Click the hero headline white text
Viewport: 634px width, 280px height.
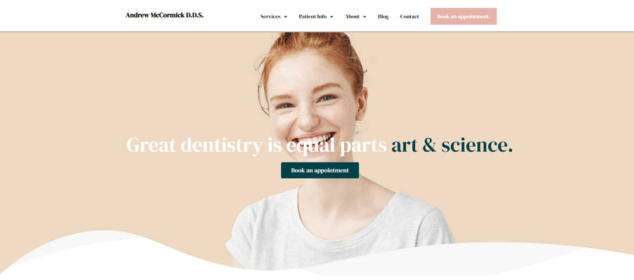(256, 145)
